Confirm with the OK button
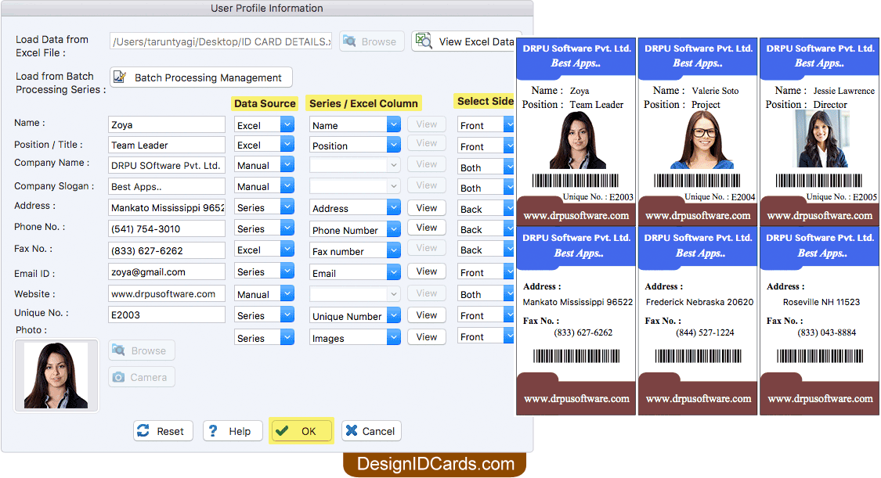 pos(301,431)
